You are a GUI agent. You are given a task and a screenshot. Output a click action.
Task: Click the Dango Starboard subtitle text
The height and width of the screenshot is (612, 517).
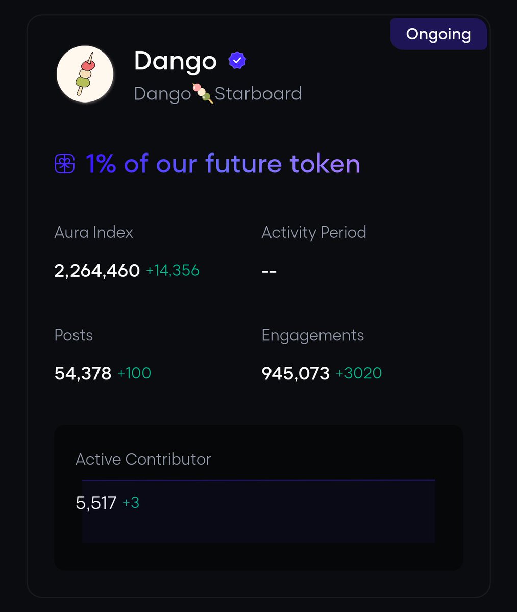[217, 94]
